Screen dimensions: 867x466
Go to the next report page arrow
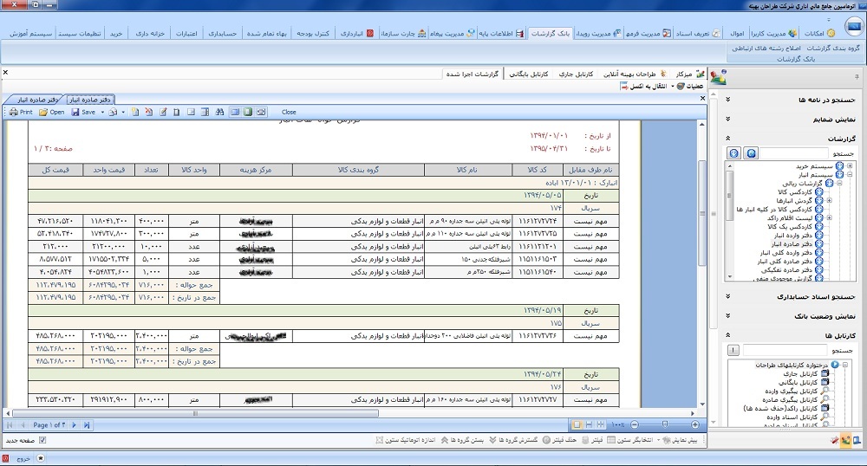coord(76,425)
